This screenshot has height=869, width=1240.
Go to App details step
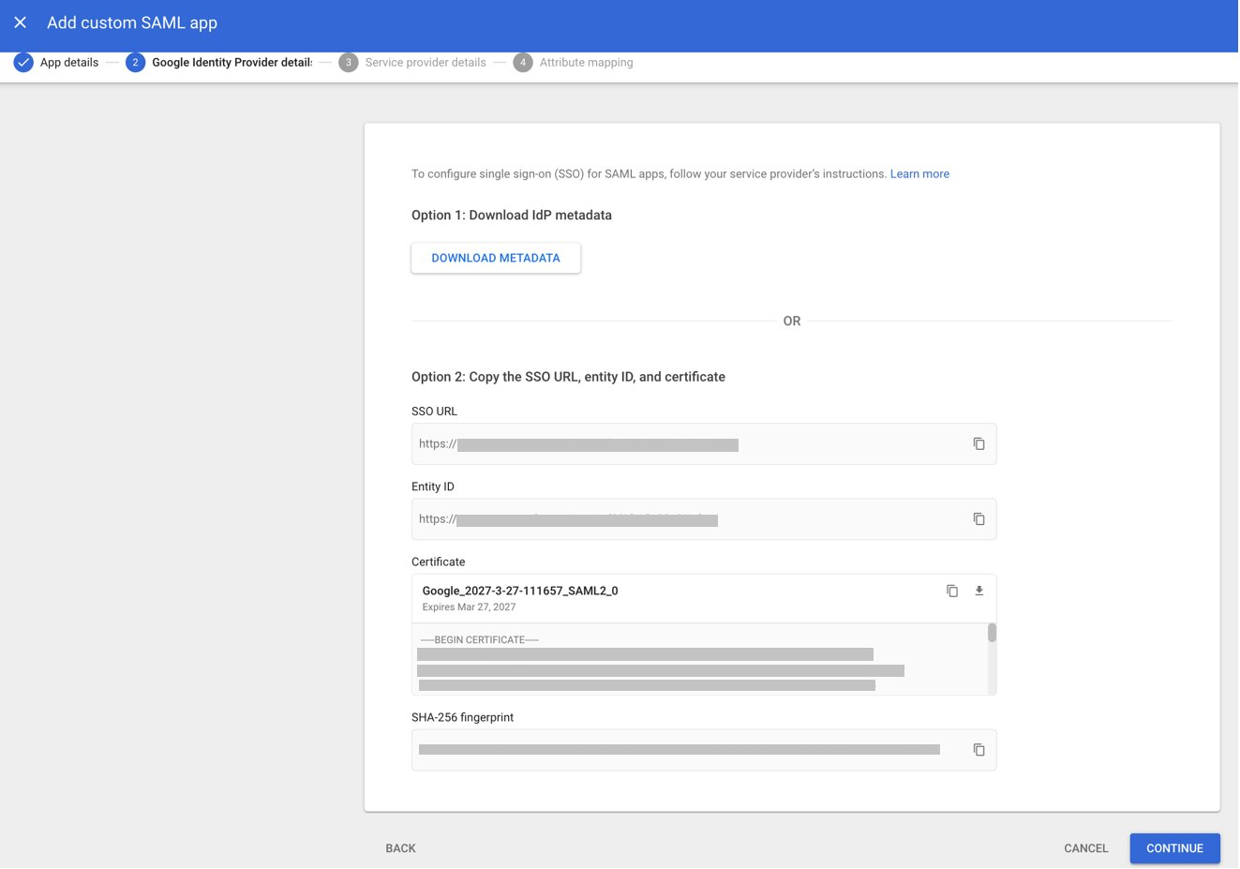pyautogui.click(x=69, y=63)
